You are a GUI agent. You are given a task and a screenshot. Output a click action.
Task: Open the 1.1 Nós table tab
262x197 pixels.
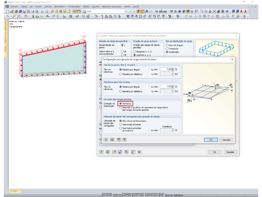click(x=15, y=191)
